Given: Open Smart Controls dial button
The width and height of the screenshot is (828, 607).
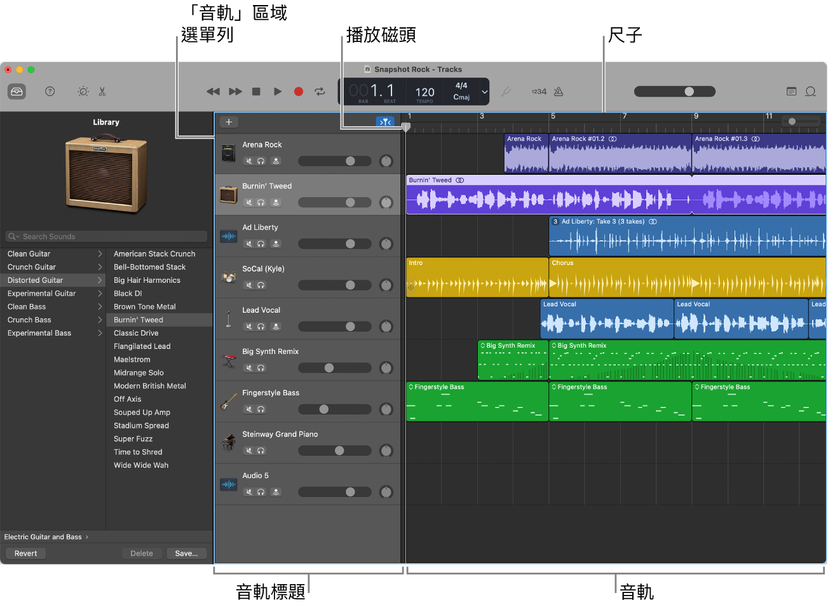Looking at the screenshot, I should tap(83, 92).
